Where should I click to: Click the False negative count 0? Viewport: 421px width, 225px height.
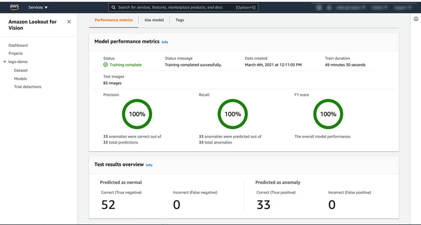coord(176,205)
